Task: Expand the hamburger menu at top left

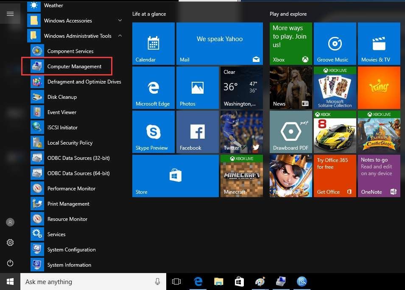Action: point(10,14)
